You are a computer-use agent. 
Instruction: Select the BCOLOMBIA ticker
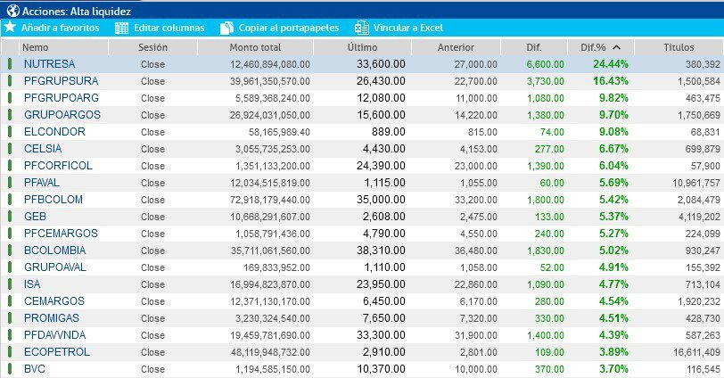point(55,251)
